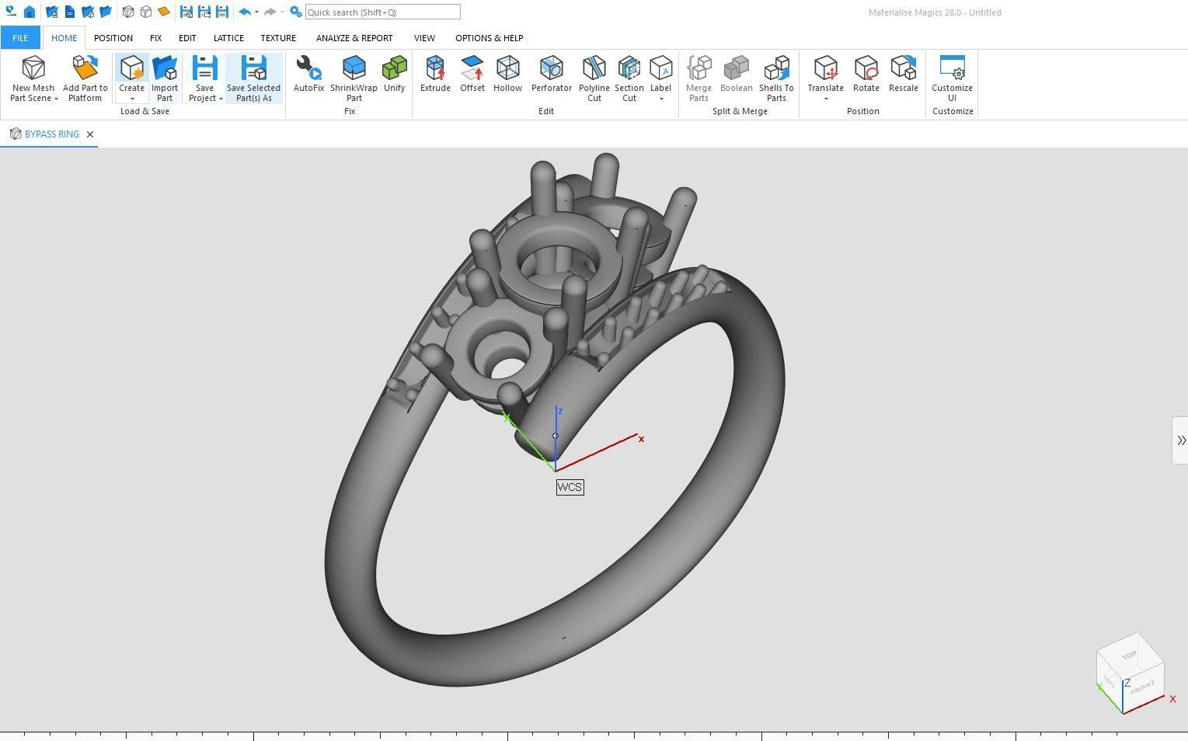Click the Create part tool
This screenshot has width=1188, height=741.
coord(132,73)
